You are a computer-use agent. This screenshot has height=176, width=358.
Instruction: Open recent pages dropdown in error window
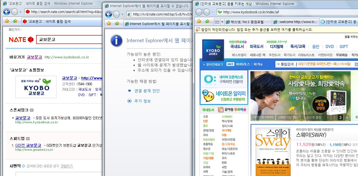tap(122, 14)
